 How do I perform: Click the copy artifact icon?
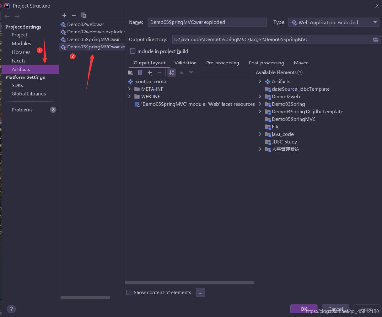point(84,15)
